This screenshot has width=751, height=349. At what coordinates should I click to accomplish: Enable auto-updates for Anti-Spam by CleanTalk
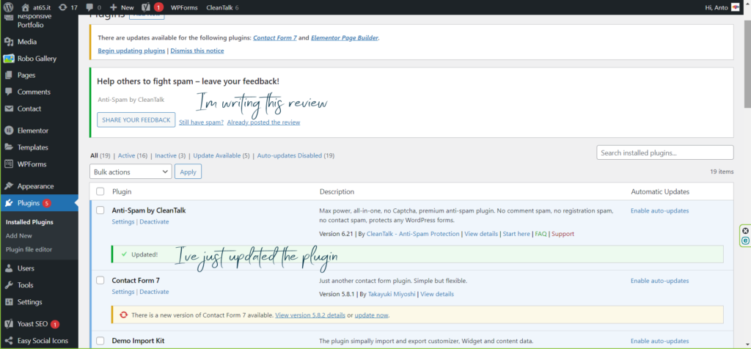tap(659, 210)
